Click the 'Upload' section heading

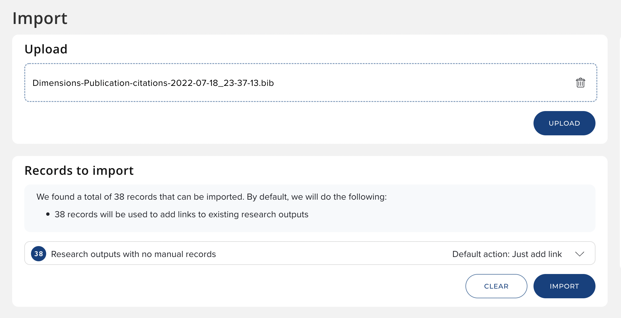46,49
